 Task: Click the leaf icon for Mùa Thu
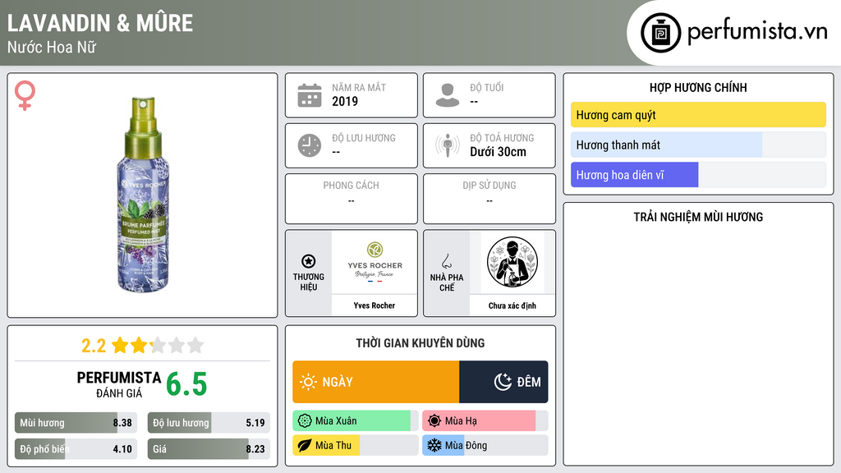304,445
